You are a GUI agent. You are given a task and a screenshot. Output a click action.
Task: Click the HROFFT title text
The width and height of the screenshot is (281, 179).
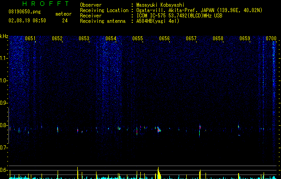click(x=46, y=4)
